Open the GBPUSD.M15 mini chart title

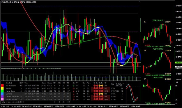[x=158, y=20]
